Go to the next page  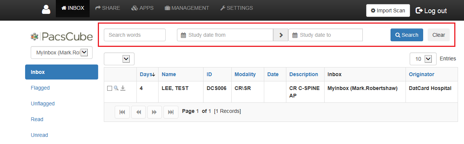click(154, 112)
